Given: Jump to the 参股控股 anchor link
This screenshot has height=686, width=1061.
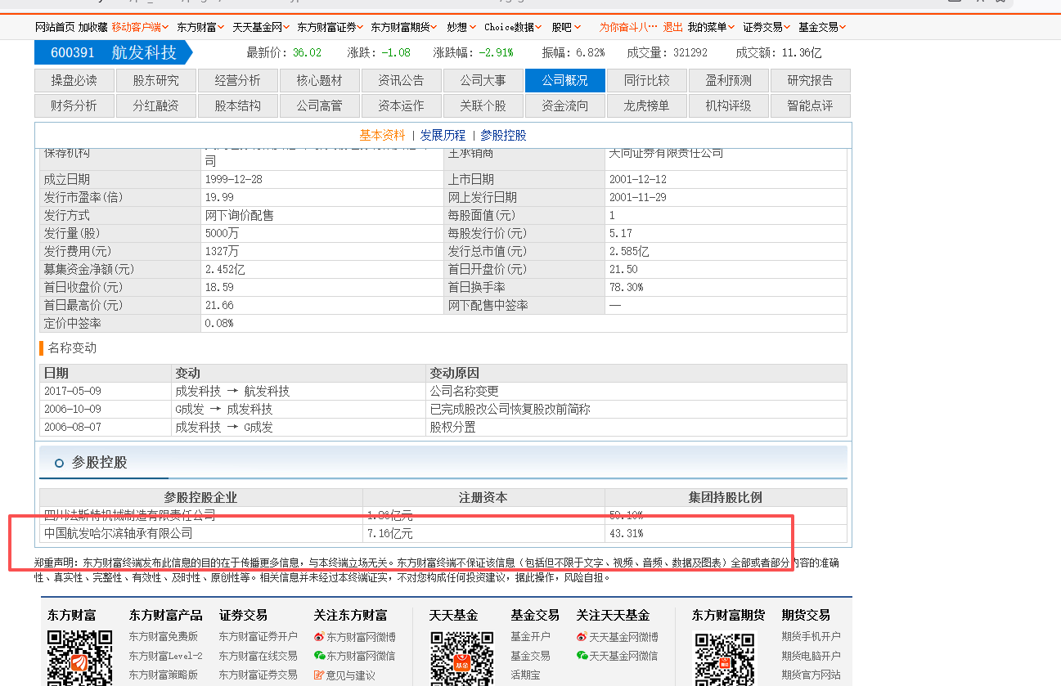Looking at the screenshot, I should [503, 136].
